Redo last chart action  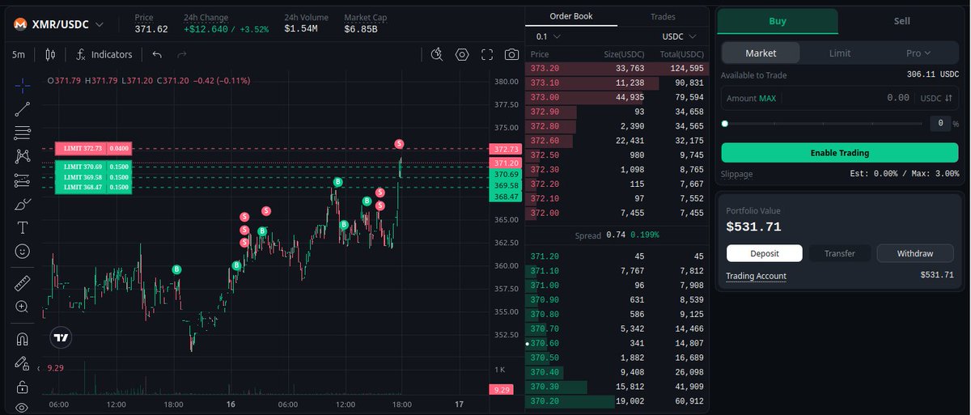182,54
